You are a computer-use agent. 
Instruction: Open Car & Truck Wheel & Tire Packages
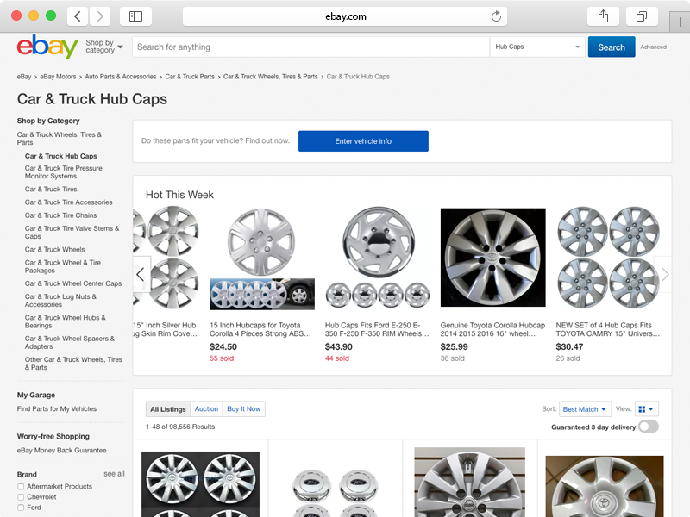point(62,266)
